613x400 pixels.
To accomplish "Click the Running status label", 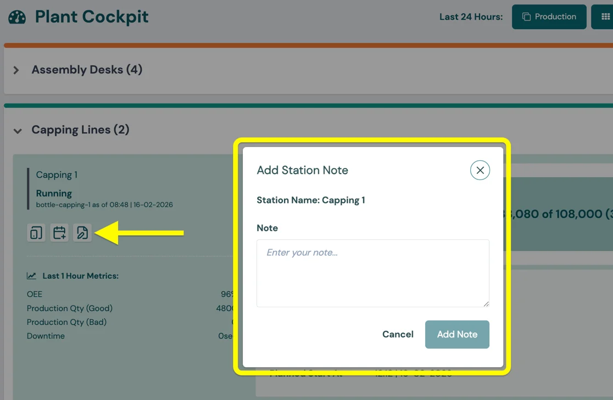I will point(54,193).
